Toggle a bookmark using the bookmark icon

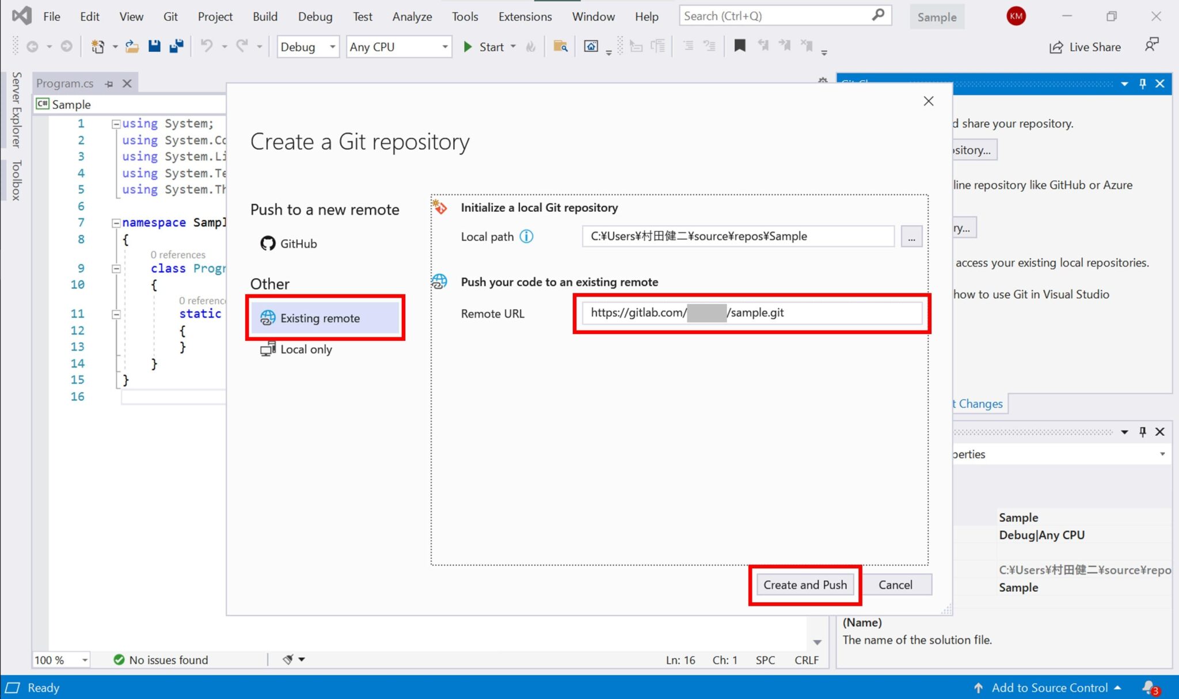click(740, 46)
